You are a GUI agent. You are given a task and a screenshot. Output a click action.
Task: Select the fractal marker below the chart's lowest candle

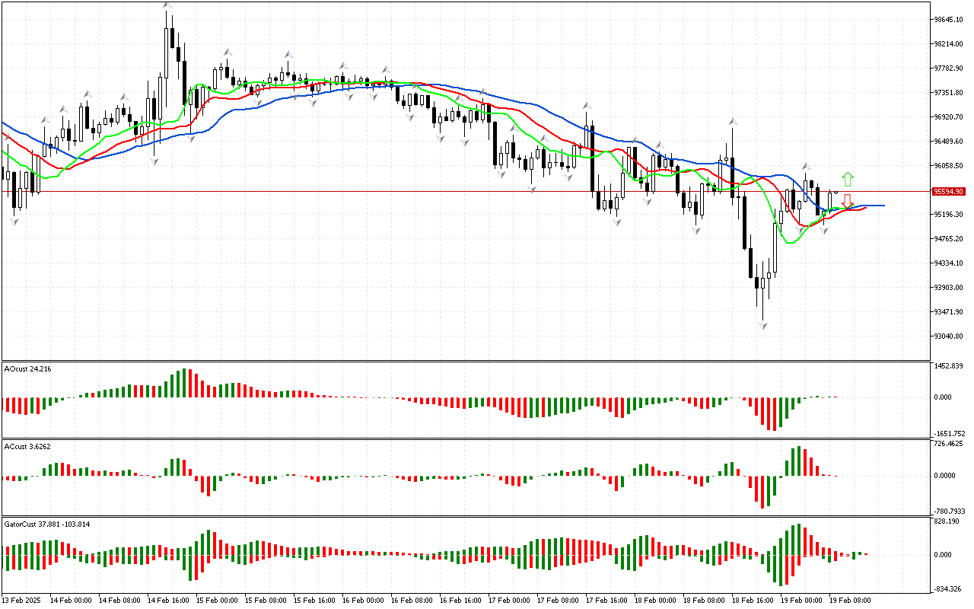pyautogui.click(x=762, y=325)
